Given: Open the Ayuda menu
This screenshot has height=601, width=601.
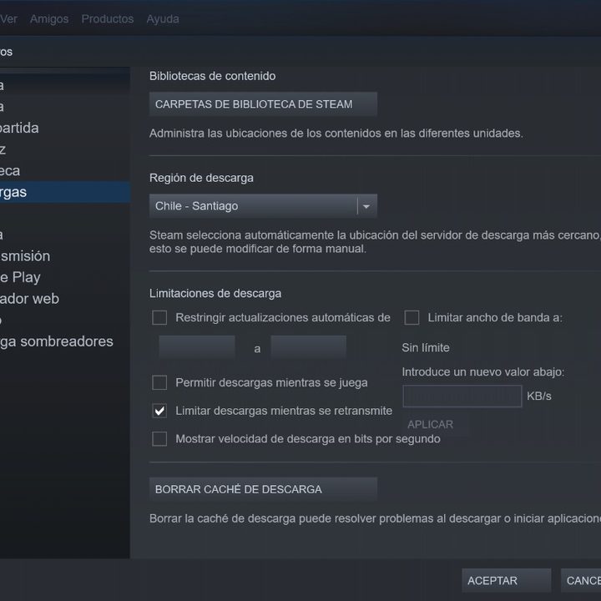Looking at the screenshot, I should pyautogui.click(x=163, y=18).
